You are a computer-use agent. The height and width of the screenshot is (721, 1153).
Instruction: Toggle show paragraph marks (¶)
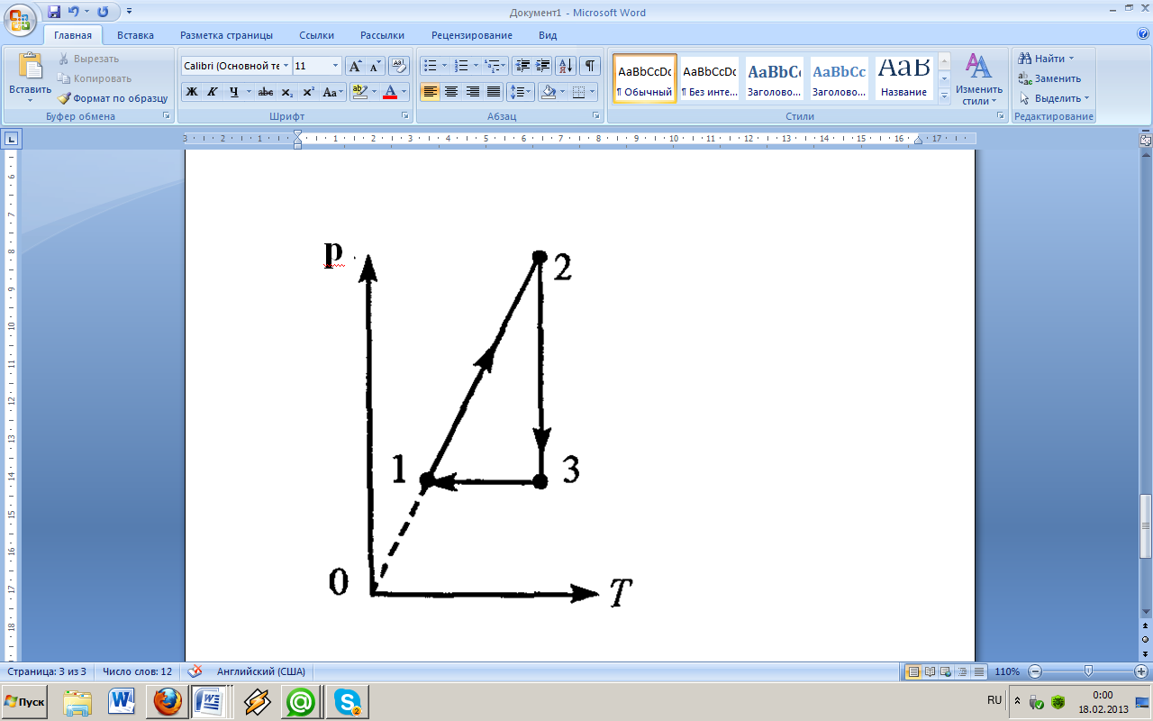coord(589,66)
